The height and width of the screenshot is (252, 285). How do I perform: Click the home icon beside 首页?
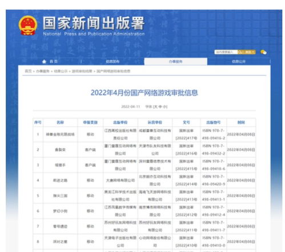[x=44, y=62]
